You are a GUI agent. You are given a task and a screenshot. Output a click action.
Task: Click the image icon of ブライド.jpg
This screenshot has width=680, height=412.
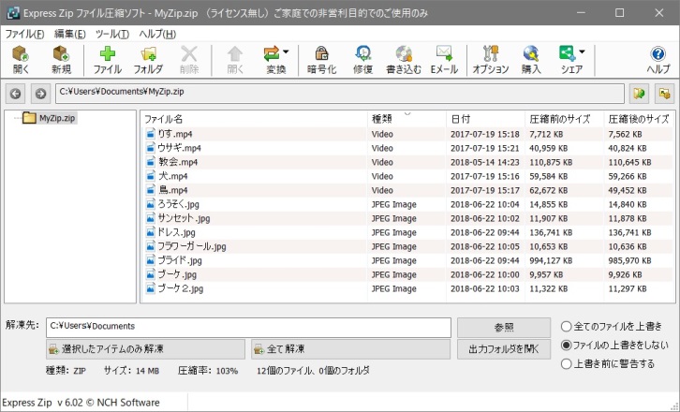click(150, 260)
